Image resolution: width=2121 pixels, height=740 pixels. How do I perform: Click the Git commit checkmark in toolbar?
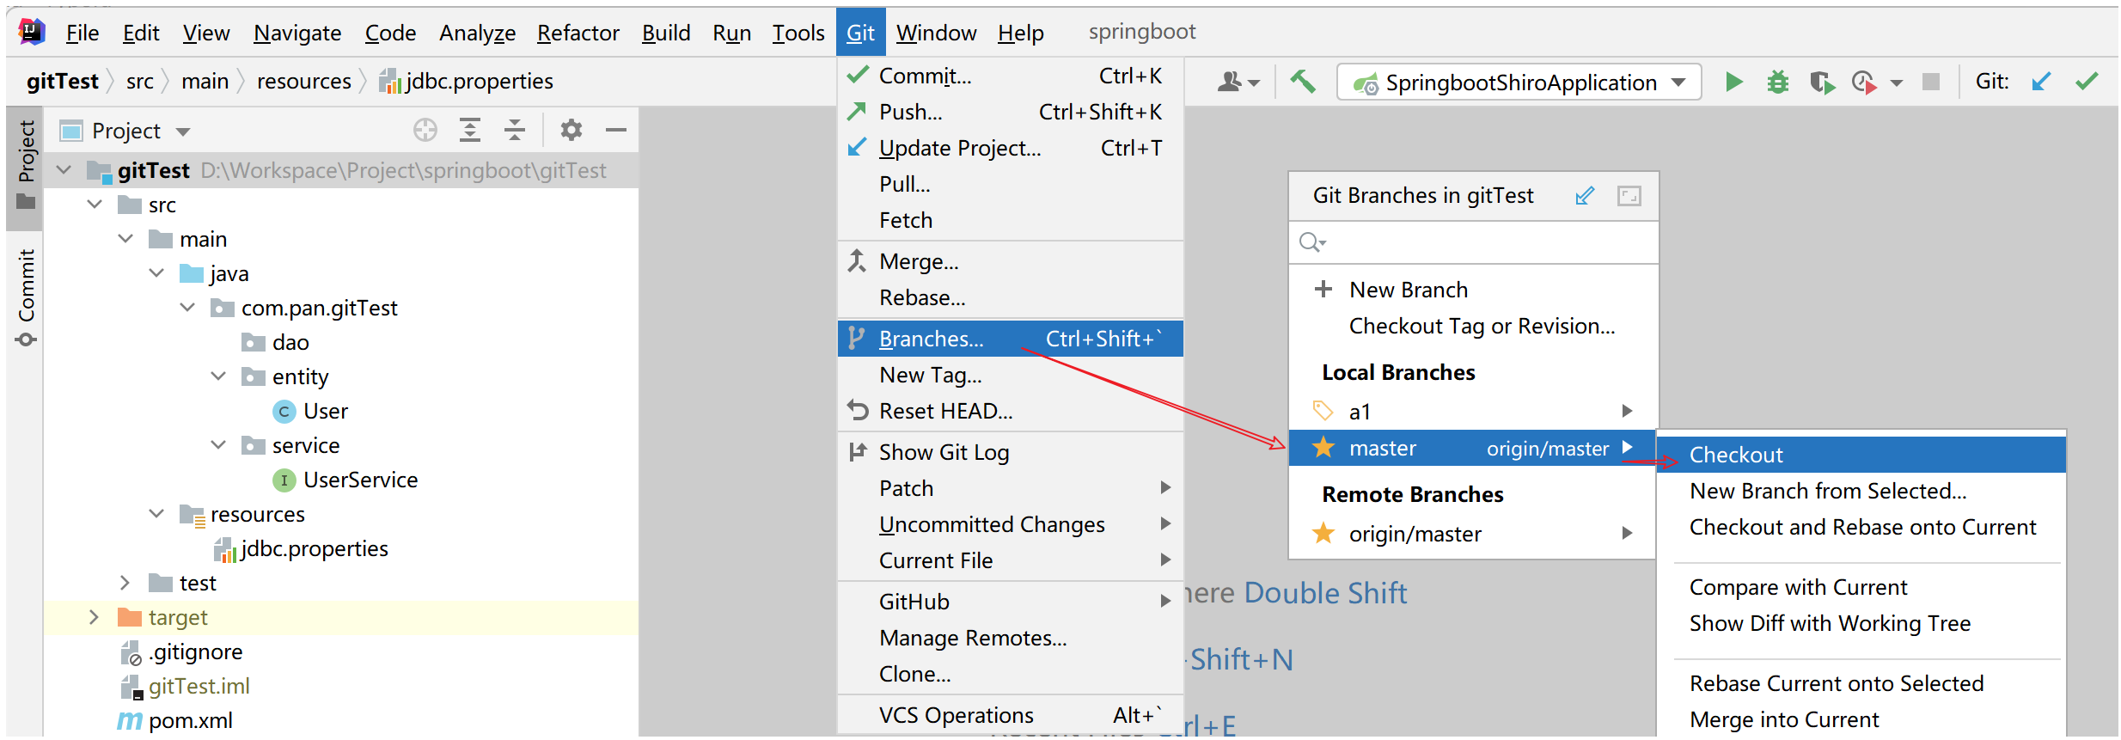point(2087,83)
